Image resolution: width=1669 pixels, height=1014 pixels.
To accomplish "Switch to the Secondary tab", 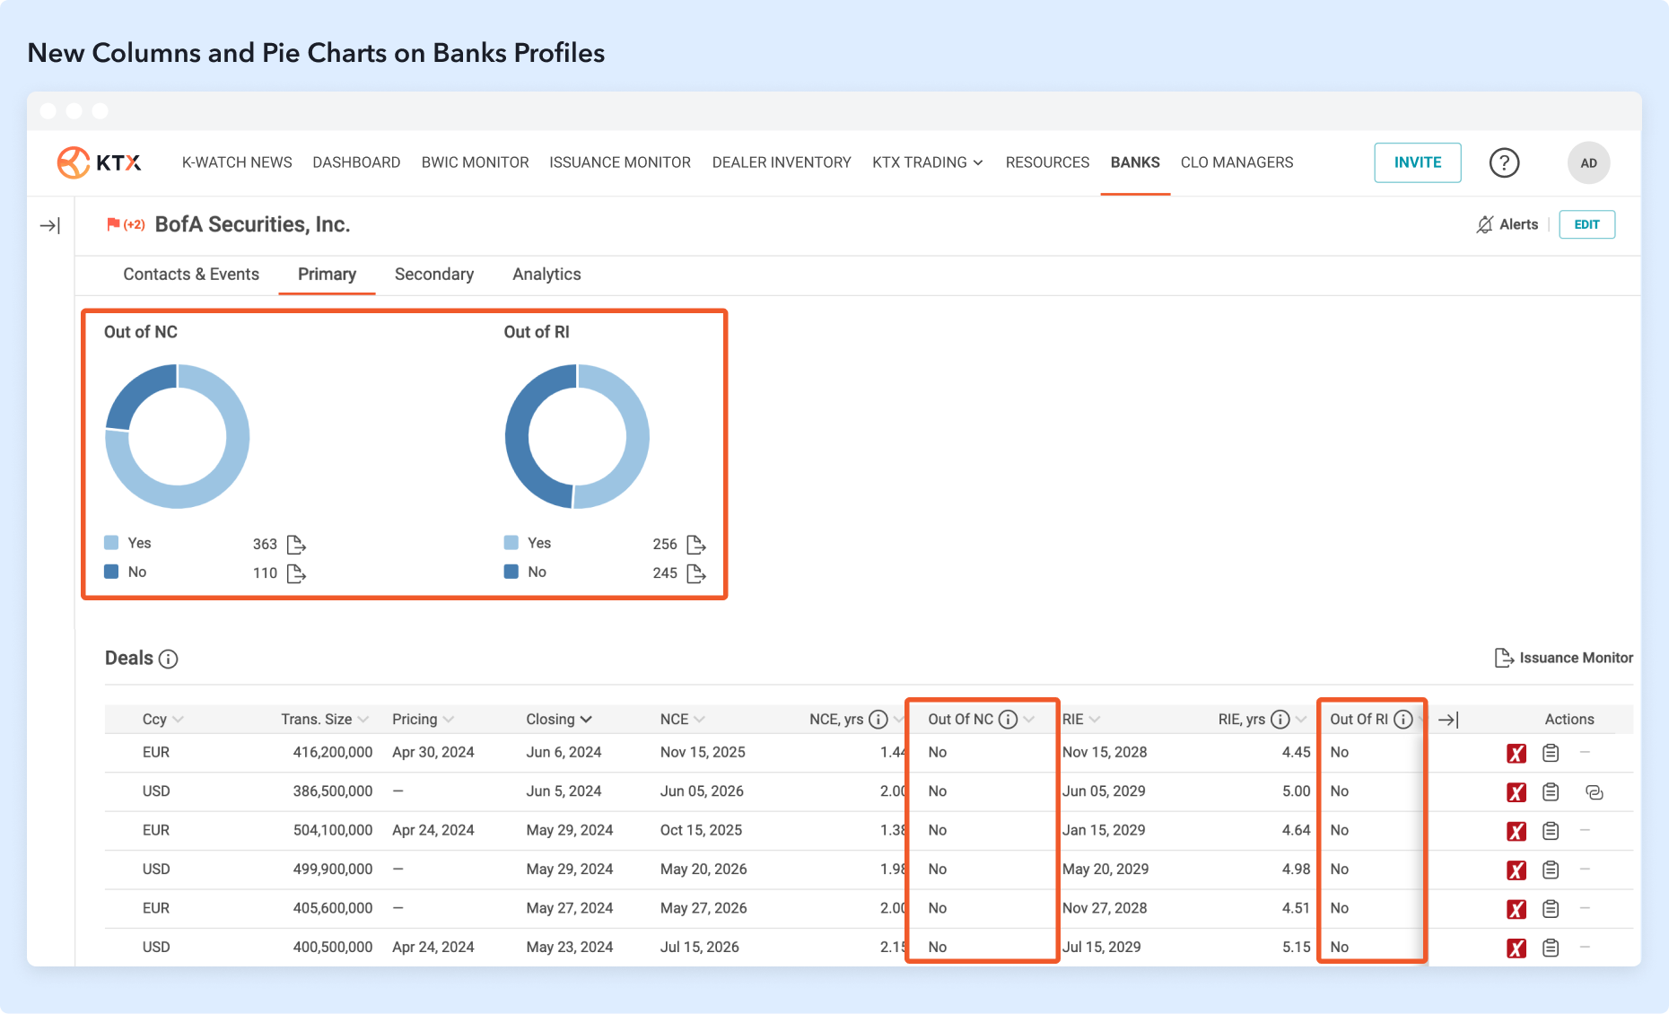I will (x=433, y=275).
